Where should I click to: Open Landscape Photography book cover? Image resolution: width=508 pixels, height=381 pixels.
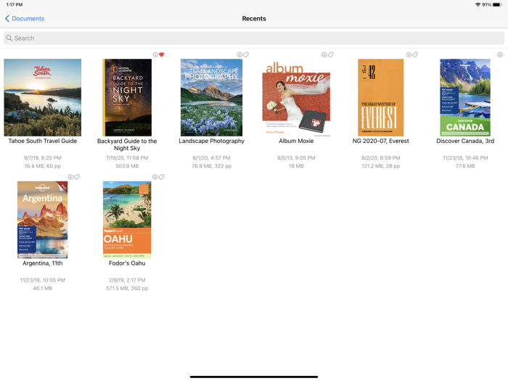(x=211, y=97)
